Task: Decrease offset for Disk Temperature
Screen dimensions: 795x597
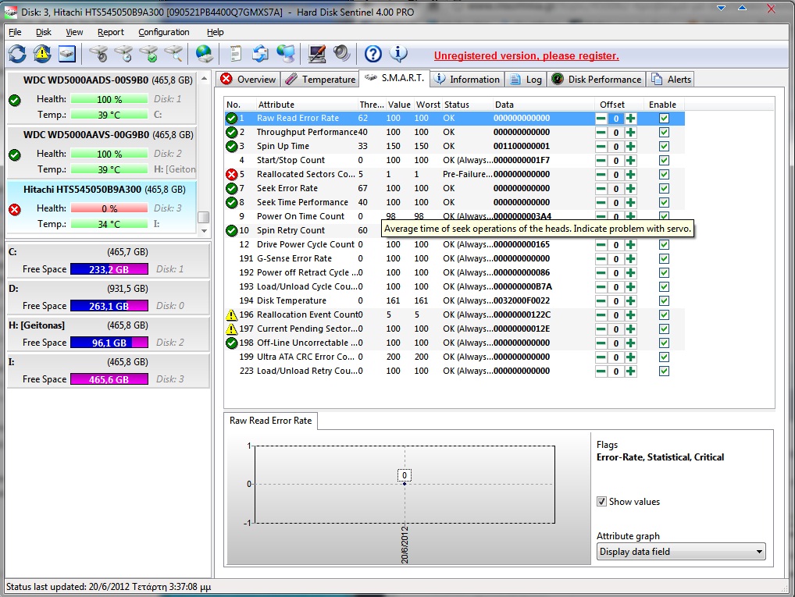Action: [601, 301]
